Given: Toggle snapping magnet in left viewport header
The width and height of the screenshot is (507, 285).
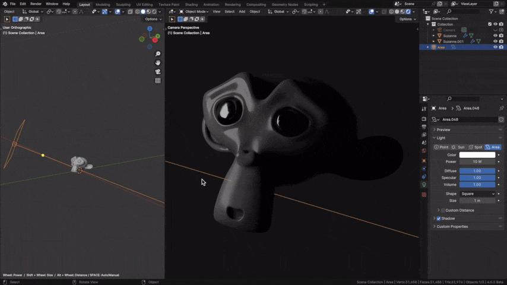Looking at the screenshot, I should [x=59, y=12].
